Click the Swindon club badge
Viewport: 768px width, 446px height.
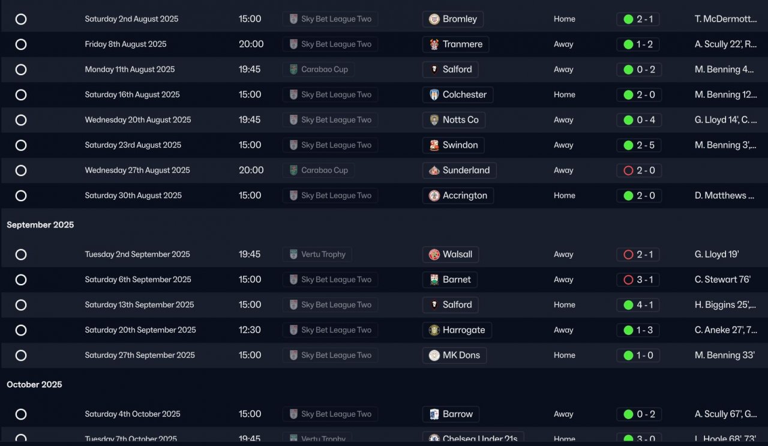(x=434, y=145)
